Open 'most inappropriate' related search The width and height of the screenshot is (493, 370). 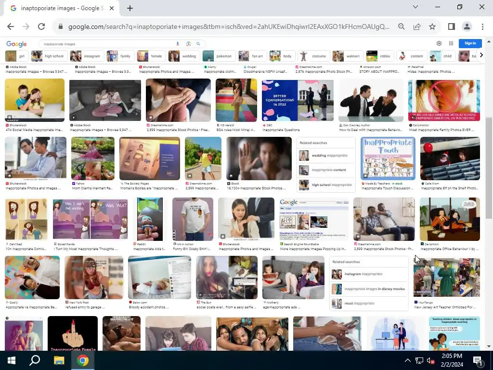(368, 304)
